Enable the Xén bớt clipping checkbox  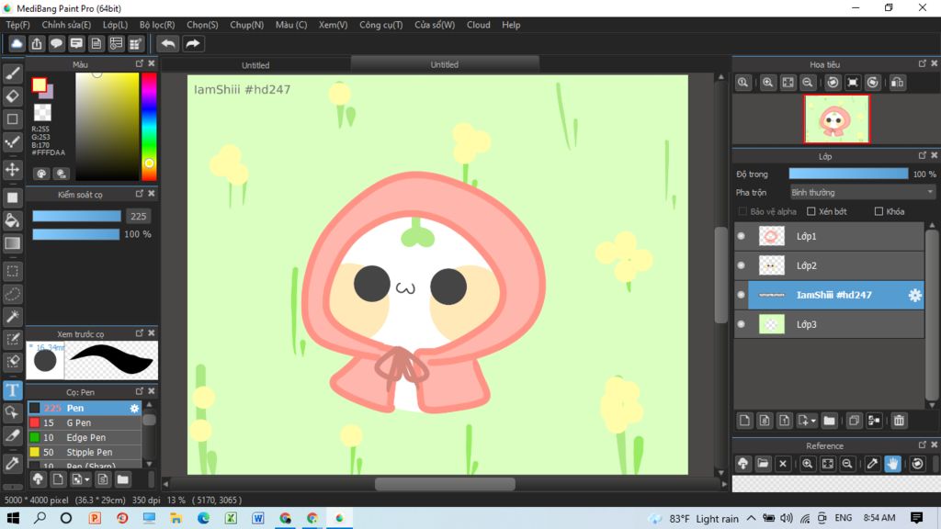tap(811, 212)
